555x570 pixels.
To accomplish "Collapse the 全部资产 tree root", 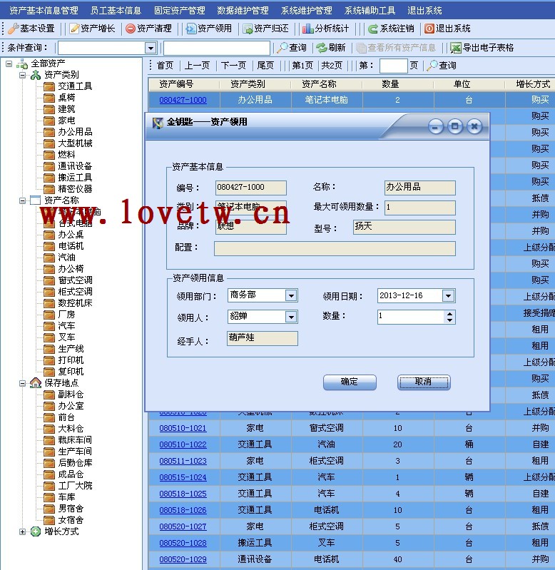I will (9, 64).
